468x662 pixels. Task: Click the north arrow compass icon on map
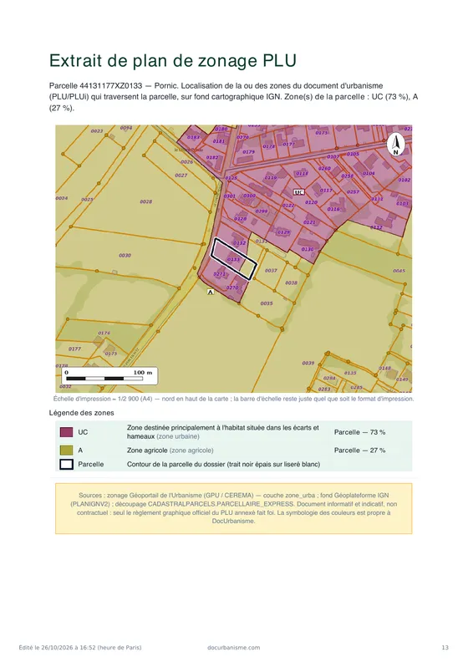point(396,145)
